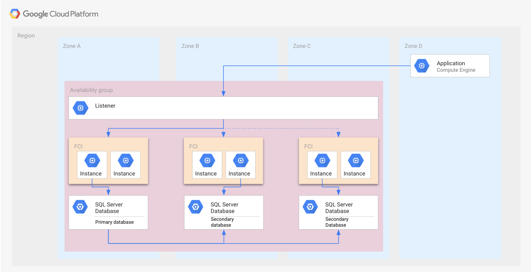This screenshot has height=272, width=531.
Task: Select the Availability group label
Action: pos(91,90)
